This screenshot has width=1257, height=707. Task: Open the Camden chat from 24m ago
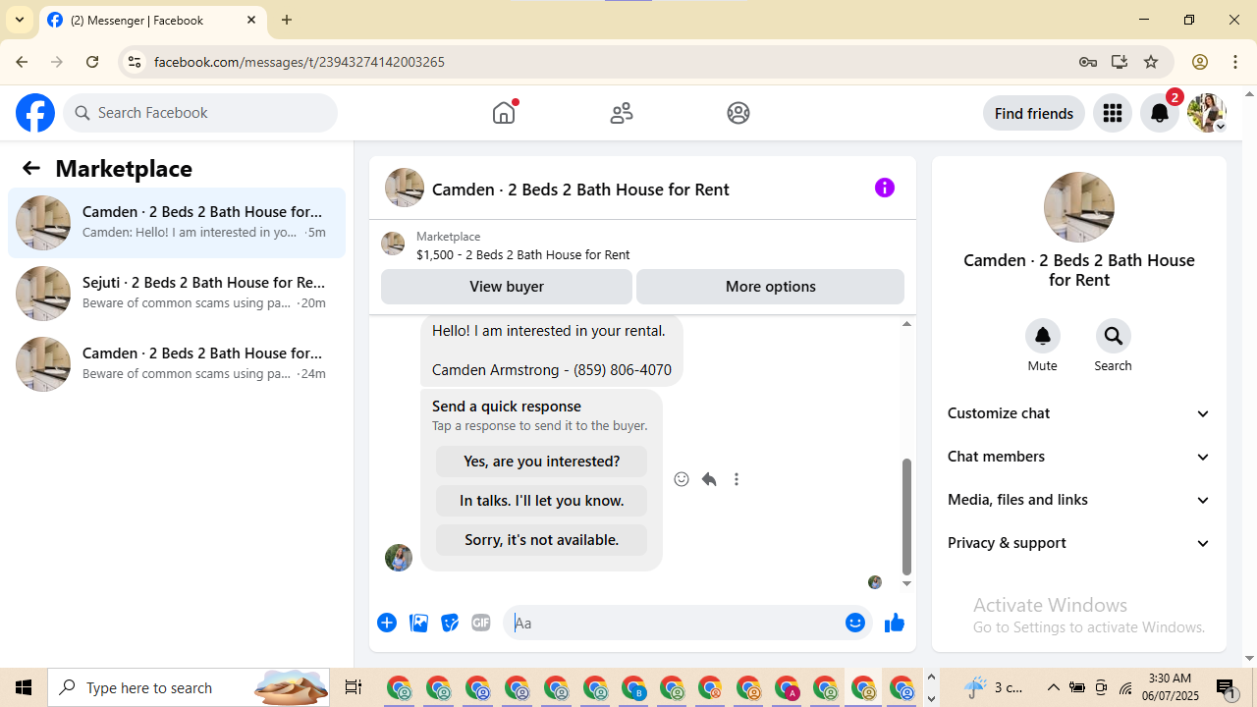[177, 364]
